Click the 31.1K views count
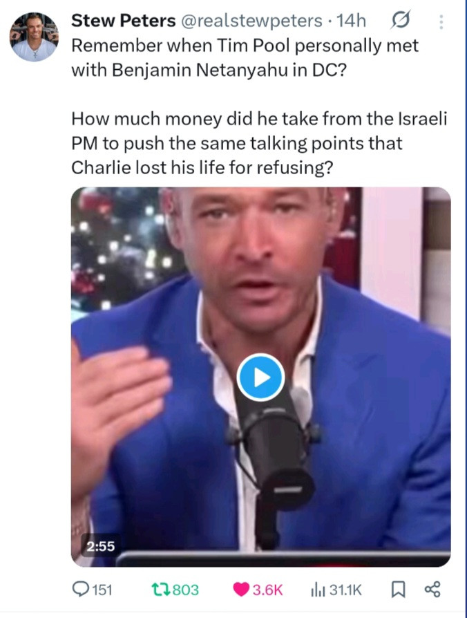 (345, 590)
